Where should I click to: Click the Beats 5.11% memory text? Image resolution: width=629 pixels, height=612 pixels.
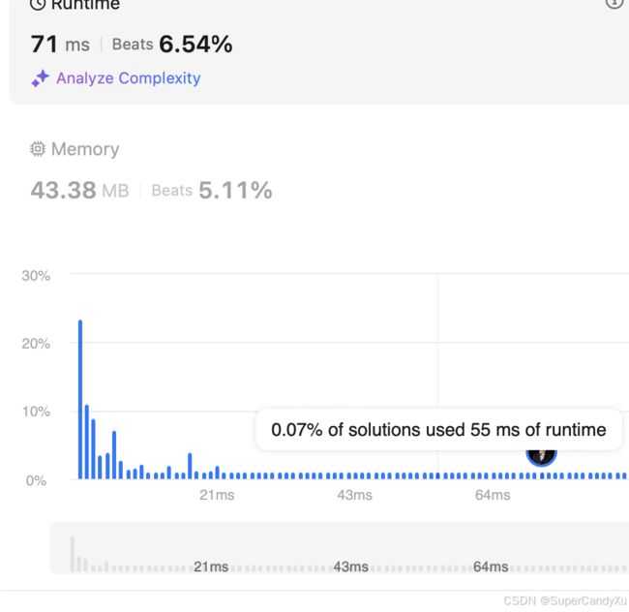point(212,190)
